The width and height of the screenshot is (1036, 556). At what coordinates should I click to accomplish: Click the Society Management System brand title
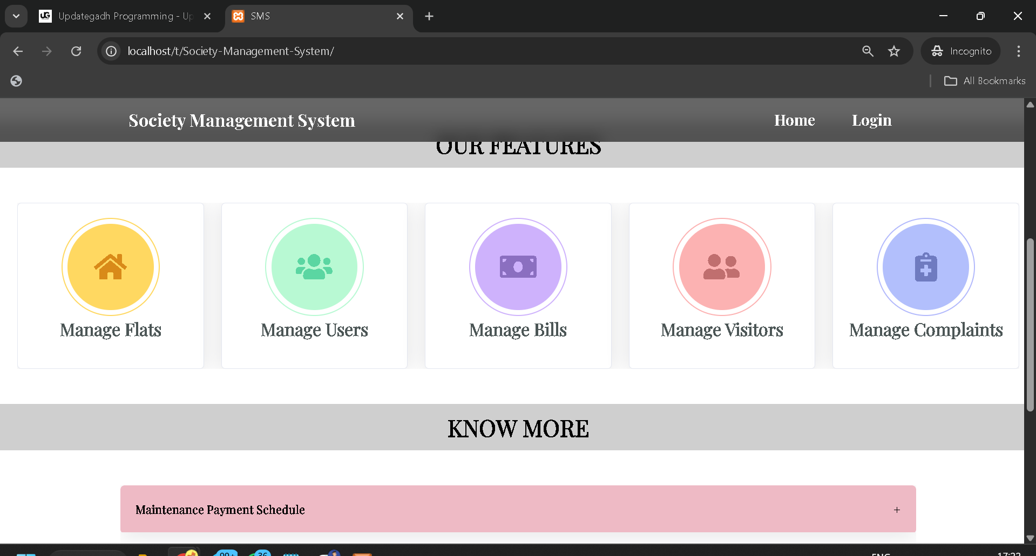pyautogui.click(x=242, y=120)
